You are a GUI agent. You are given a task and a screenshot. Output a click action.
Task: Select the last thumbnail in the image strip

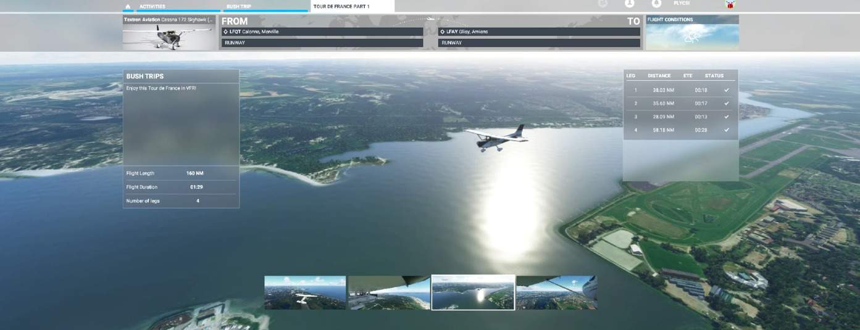[557, 292]
